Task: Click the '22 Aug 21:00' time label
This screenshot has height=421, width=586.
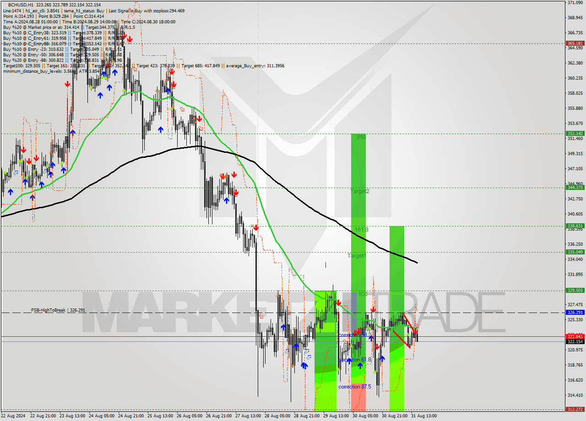Action: [x=43, y=416]
